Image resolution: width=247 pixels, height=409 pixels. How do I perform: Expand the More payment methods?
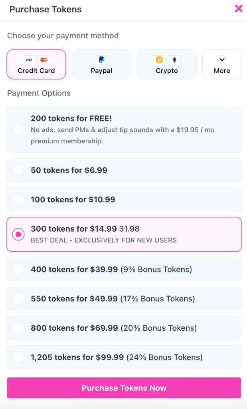(x=222, y=64)
